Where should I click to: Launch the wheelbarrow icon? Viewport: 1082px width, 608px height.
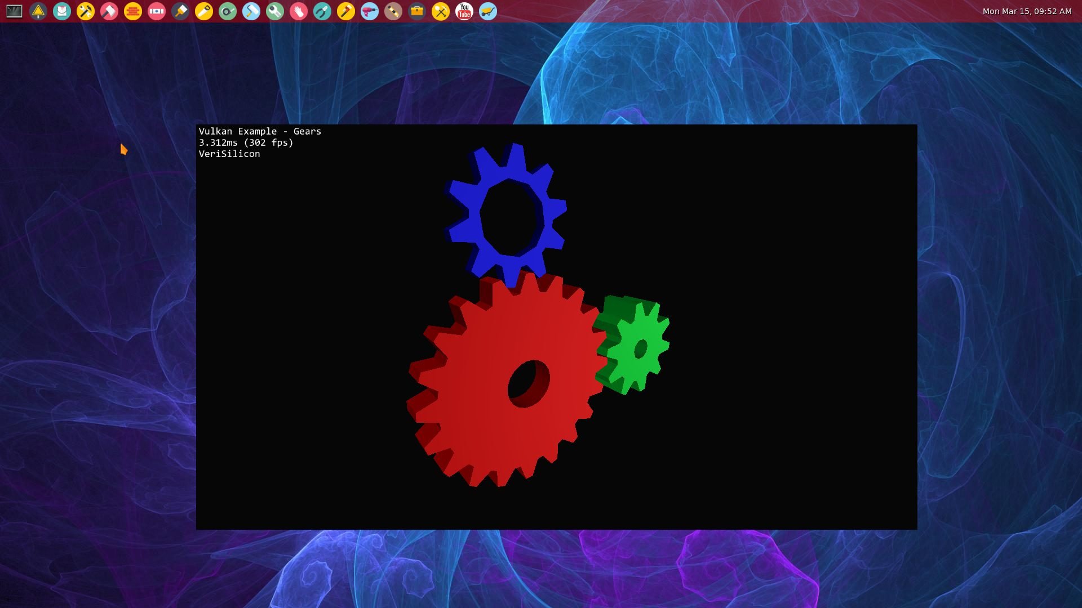(488, 11)
